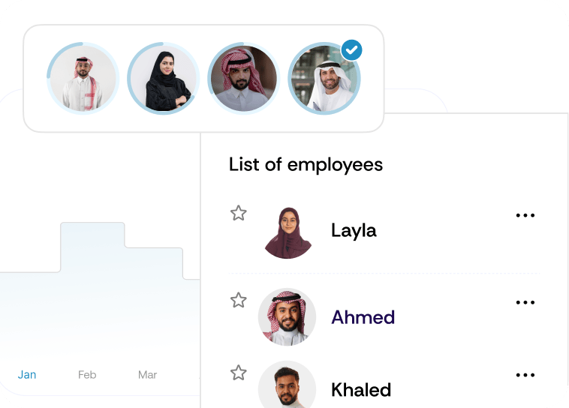
Task: Select the woman in black abaya avatar
Action: (163, 78)
